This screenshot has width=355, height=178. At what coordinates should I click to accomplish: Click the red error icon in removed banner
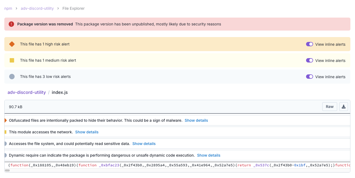click(x=11, y=24)
